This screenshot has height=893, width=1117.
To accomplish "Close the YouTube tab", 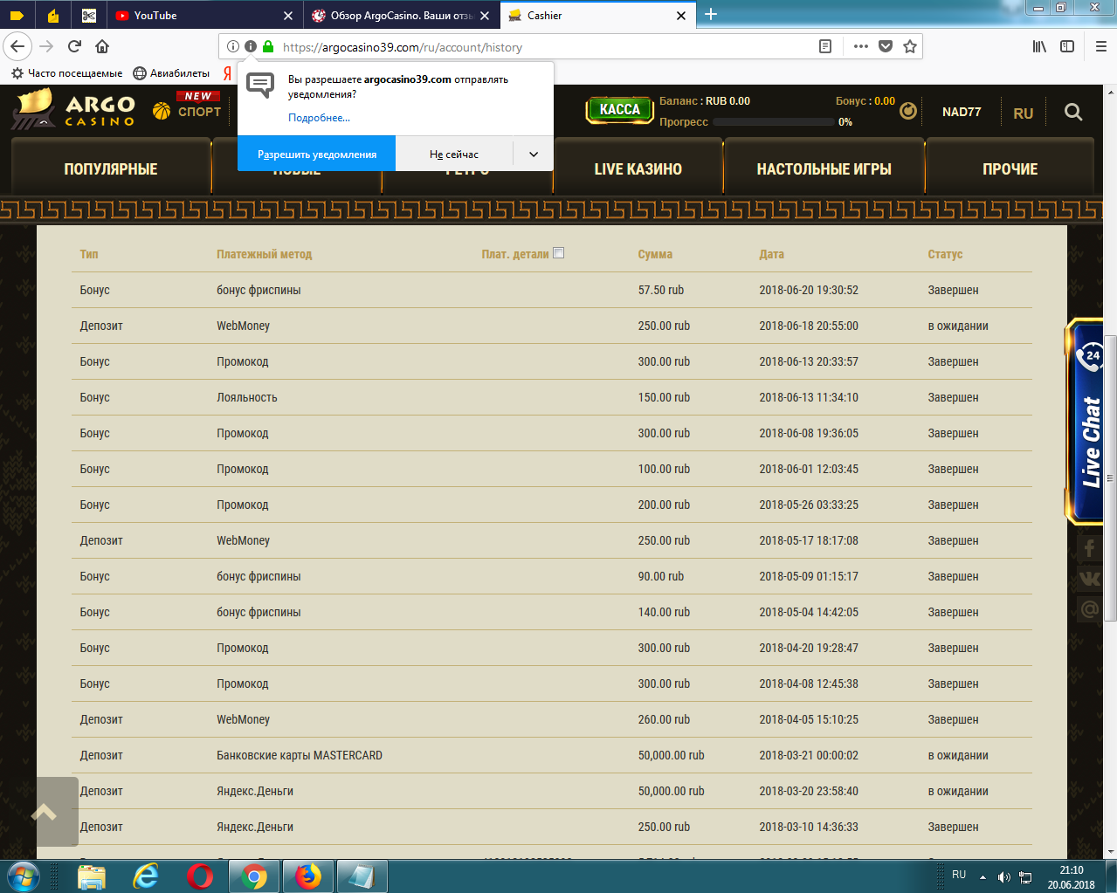I will tap(288, 16).
